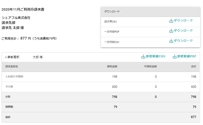Open the 部署明細CSV text link
The height and width of the screenshot is (125, 203).
click(x=155, y=57)
